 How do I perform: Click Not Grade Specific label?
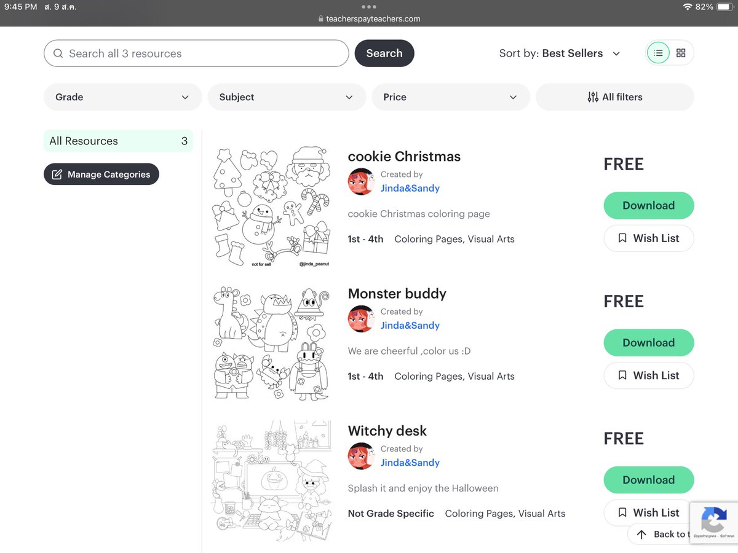point(391,514)
